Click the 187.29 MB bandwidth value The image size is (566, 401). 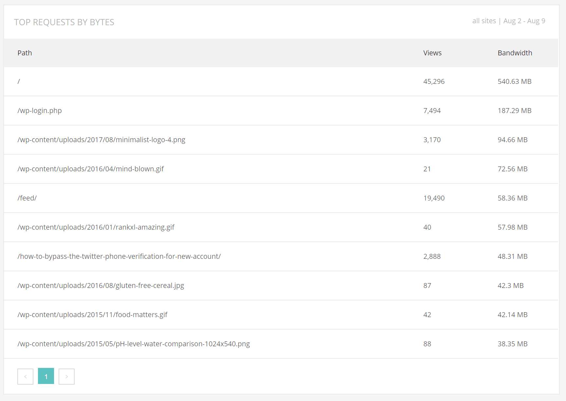514,111
